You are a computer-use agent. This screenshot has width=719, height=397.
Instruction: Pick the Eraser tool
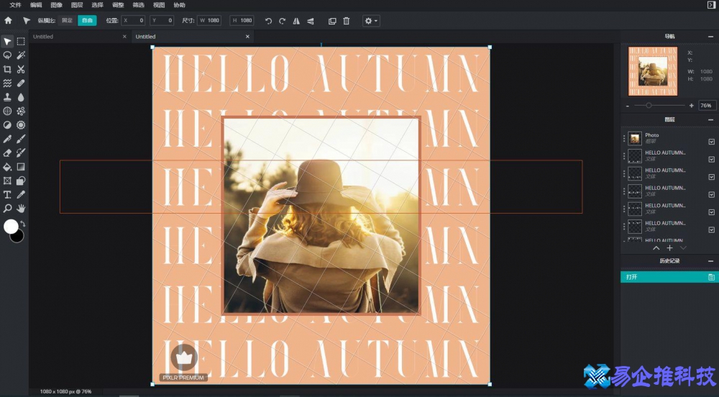pyautogui.click(x=7, y=152)
